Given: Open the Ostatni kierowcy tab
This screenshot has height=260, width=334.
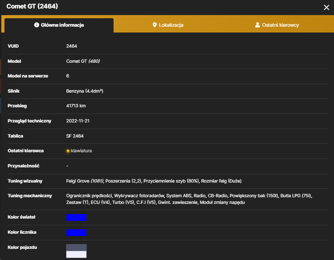Looking at the screenshot, I should pos(277,25).
